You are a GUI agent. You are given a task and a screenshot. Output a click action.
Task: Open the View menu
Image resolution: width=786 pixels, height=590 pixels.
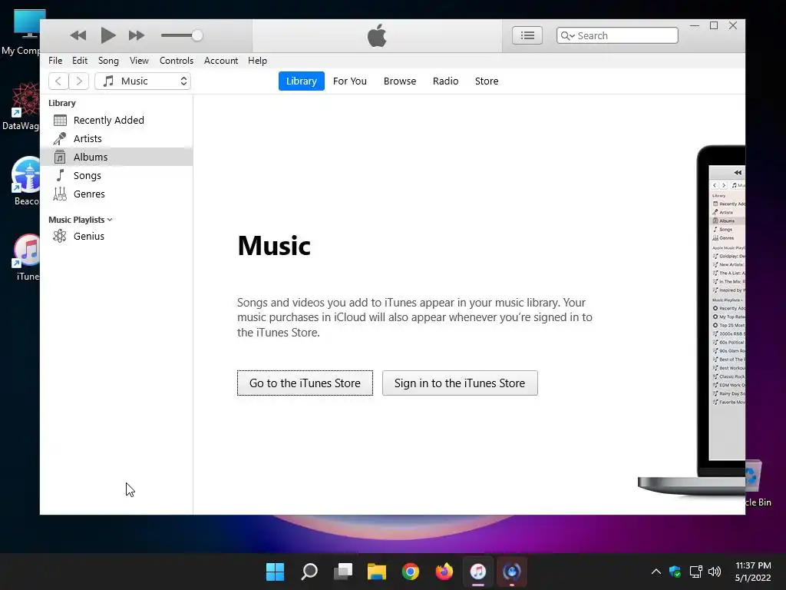click(x=139, y=60)
